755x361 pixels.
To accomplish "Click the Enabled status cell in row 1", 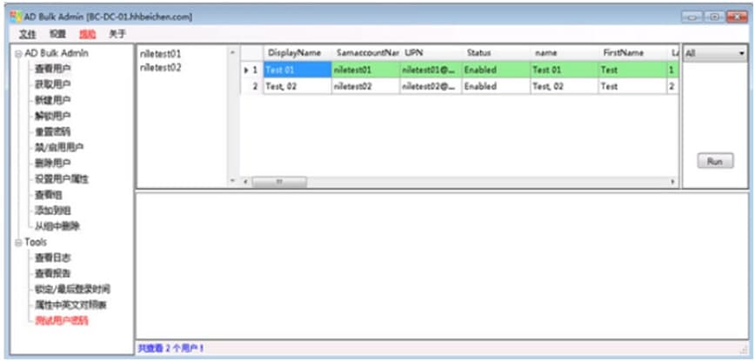I will pyautogui.click(x=497, y=70).
